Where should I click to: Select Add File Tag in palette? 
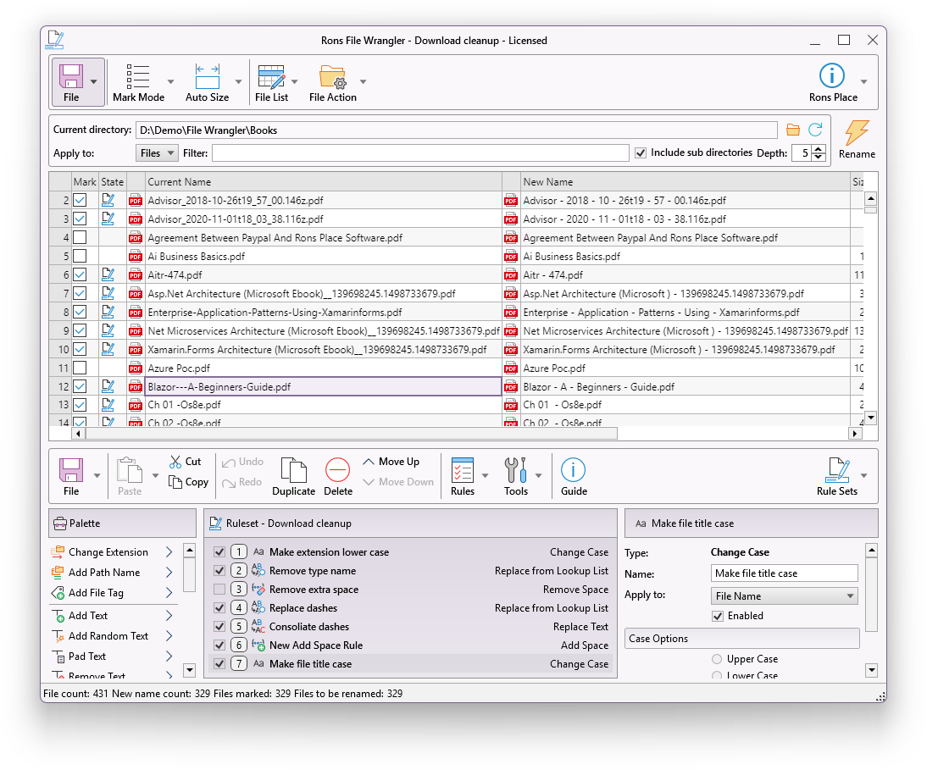click(112, 593)
